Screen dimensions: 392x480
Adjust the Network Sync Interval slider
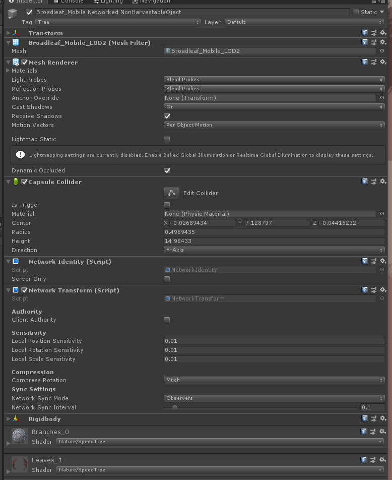(175, 407)
